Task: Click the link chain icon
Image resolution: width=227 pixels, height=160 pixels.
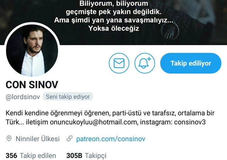Action: tap(70, 139)
